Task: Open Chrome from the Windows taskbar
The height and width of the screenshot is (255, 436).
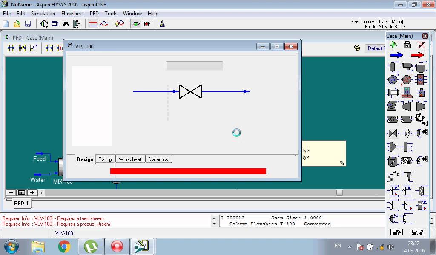Action: (64, 246)
